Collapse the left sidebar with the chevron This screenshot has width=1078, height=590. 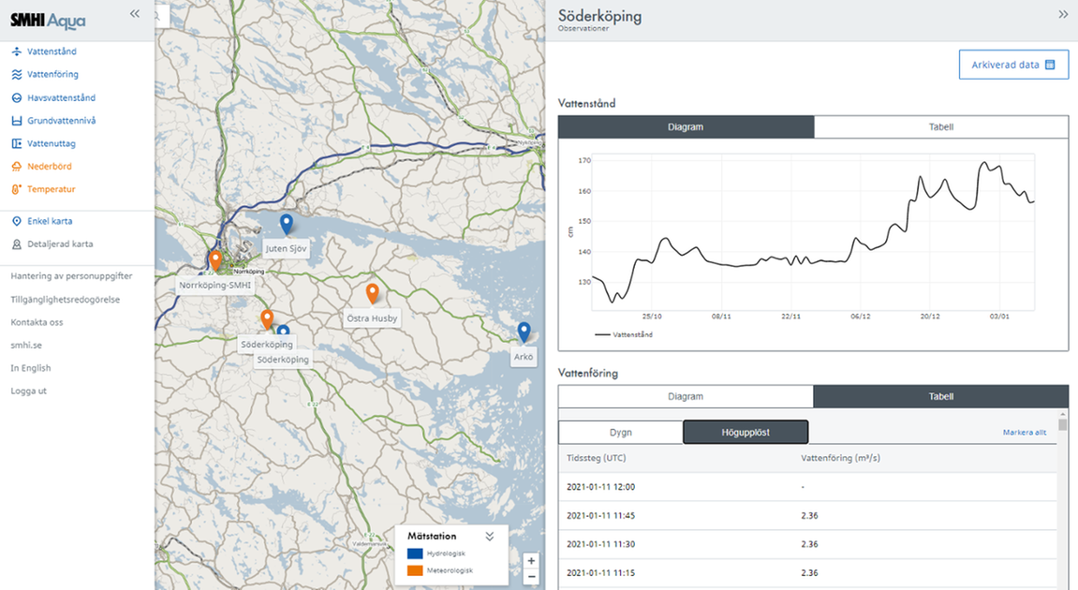(134, 14)
